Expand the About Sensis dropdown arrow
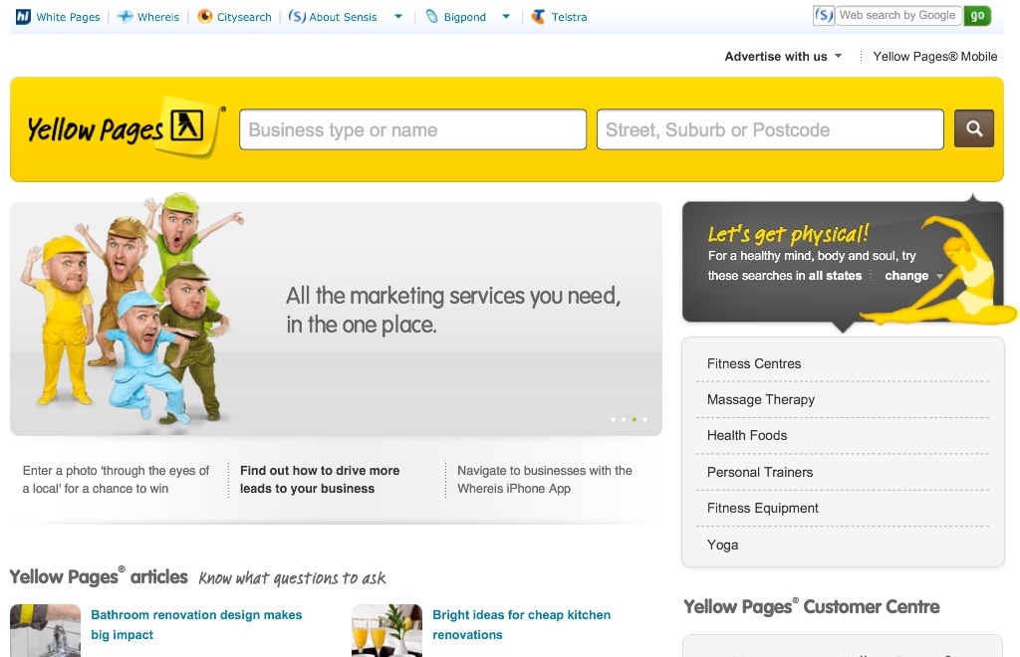Viewport: 1020px width, 657px height. click(398, 17)
